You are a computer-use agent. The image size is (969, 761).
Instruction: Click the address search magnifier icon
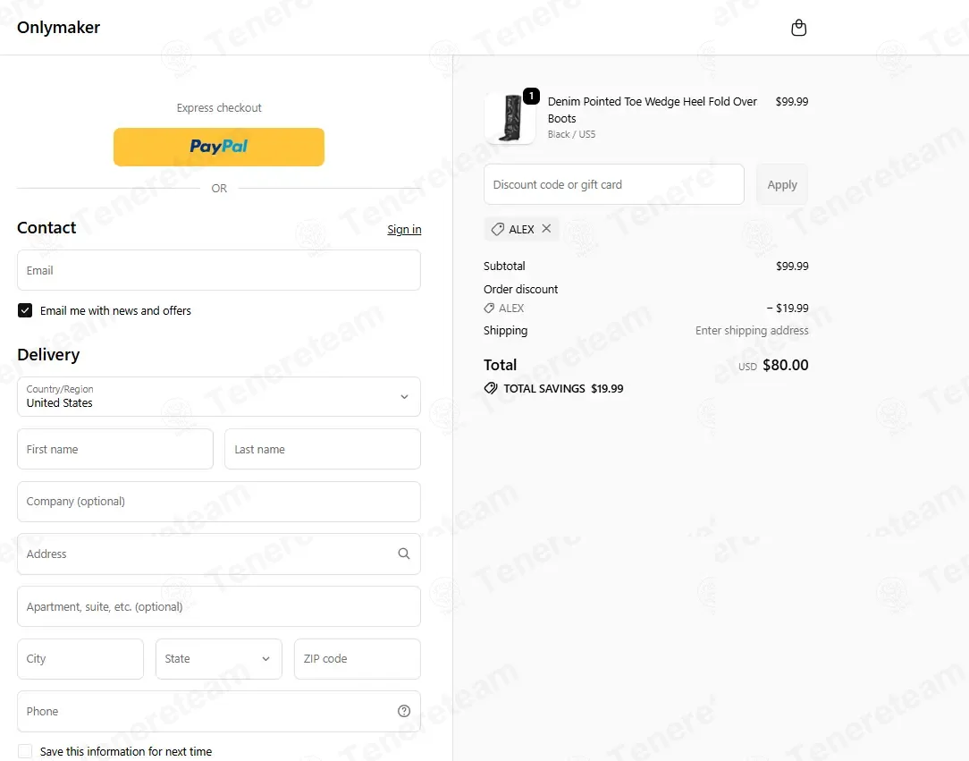click(403, 554)
